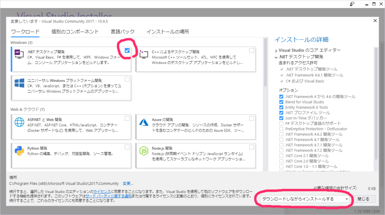The image size is (385, 215).
Task: Open the サード パーティに関する通知 link
Action: click(108, 196)
